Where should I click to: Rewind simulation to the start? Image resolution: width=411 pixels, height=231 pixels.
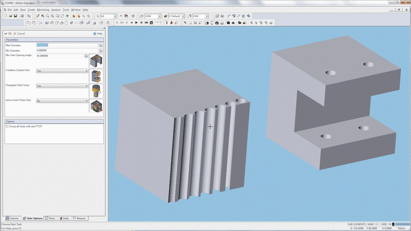coord(122,23)
